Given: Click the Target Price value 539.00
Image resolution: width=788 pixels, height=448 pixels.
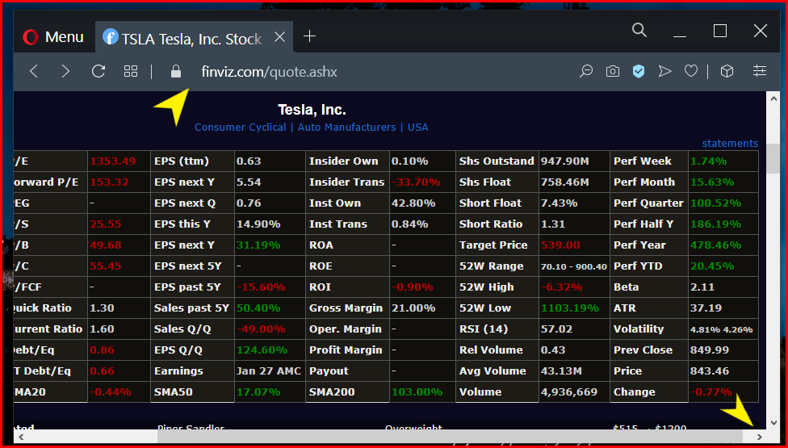Looking at the screenshot, I should pos(560,245).
